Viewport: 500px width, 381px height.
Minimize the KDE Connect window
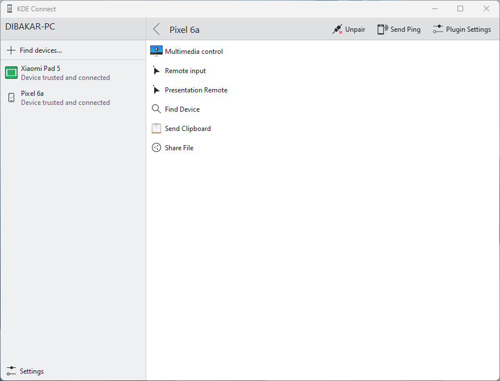[435, 9]
